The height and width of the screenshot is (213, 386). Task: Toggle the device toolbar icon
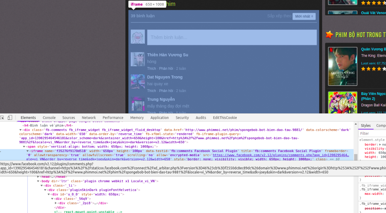point(10,118)
